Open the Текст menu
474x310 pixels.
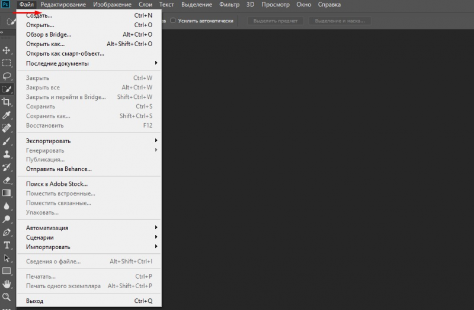[x=166, y=5]
